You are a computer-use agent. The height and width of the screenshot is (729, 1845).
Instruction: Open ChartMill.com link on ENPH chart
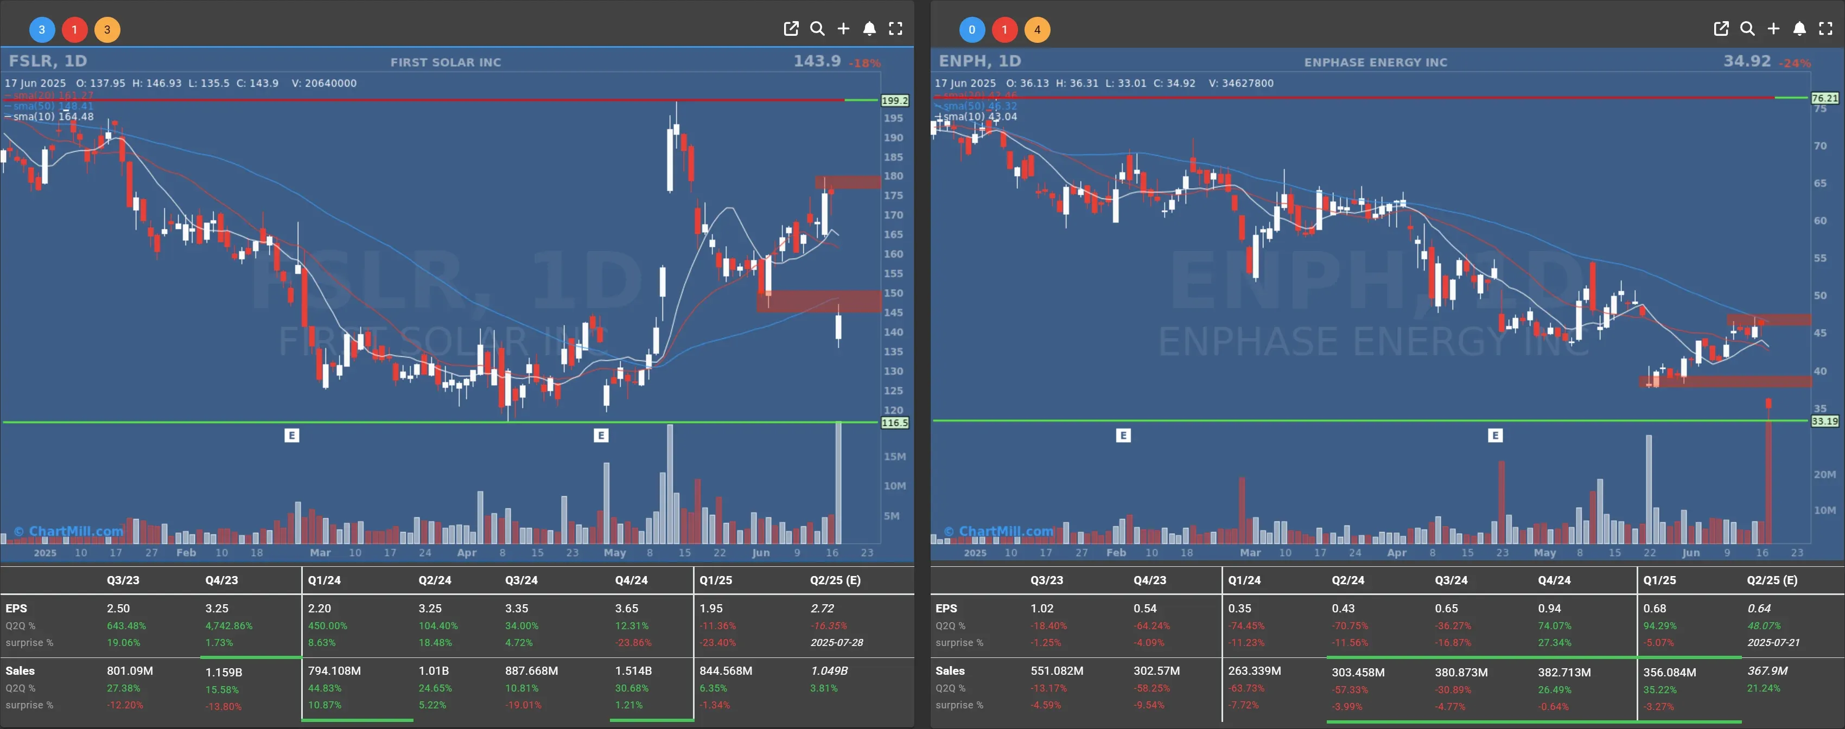tap(998, 532)
